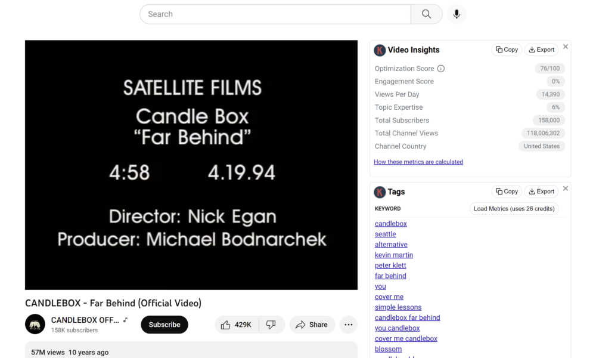The height and width of the screenshot is (358, 596).
Task: Click the 158K subscribers text
Action: (74, 330)
